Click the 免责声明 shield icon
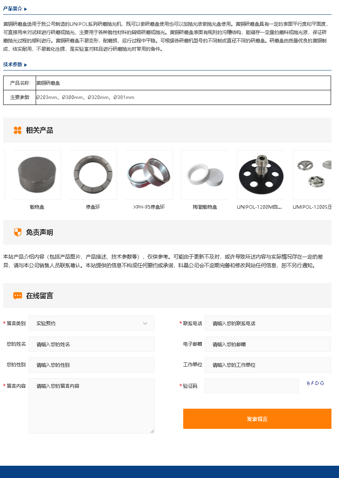339x478 pixels. tap(17, 232)
